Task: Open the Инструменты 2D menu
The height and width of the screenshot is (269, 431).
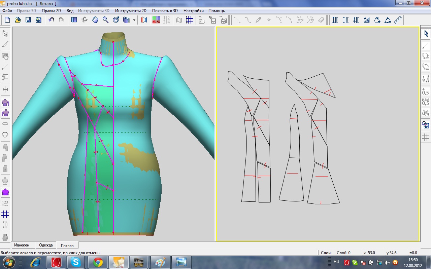Action: (131, 11)
